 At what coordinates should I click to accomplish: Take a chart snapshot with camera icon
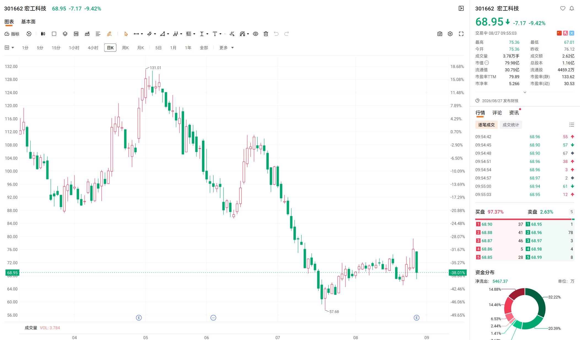[440, 34]
